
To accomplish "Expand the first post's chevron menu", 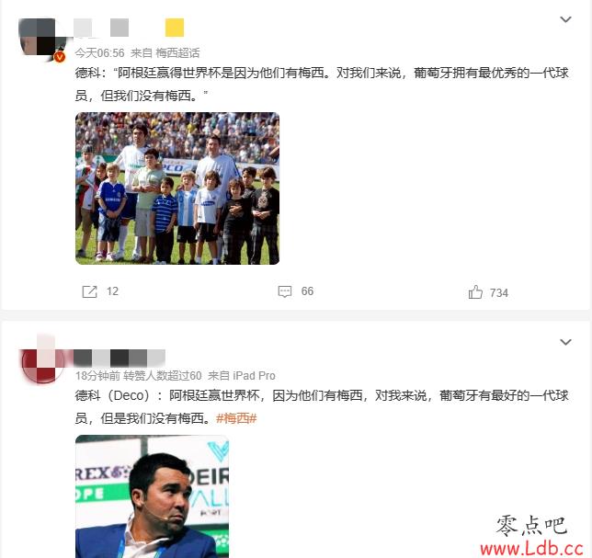I will pos(565,19).
